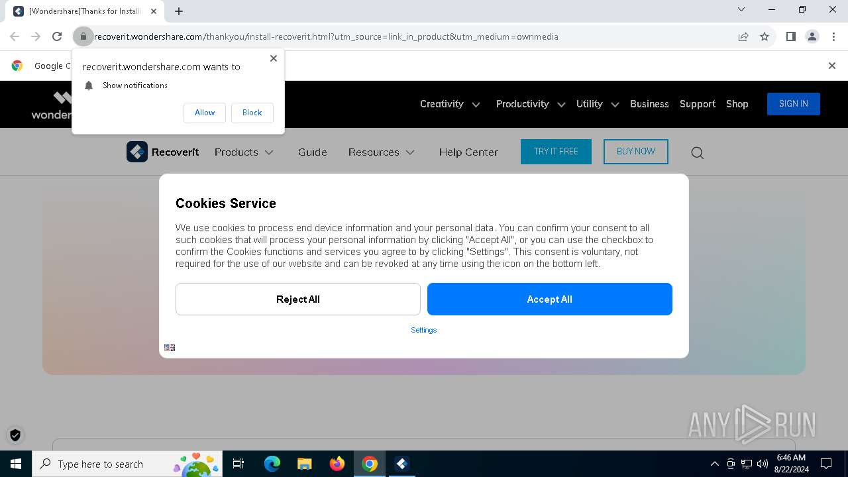Expand the Products dropdown
The image size is (848, 477).
tap(244, 152)
